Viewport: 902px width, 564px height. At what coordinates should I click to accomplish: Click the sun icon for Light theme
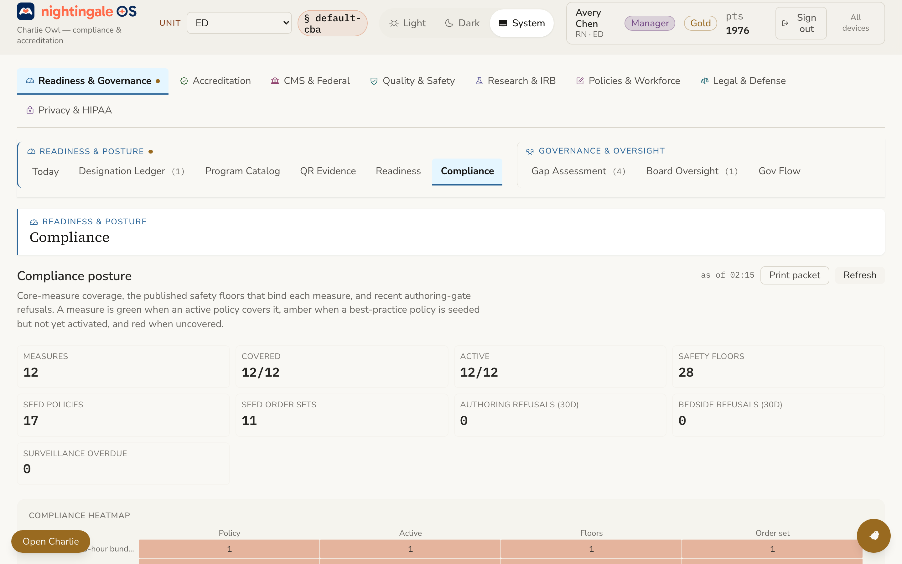(x=394, y=23)
